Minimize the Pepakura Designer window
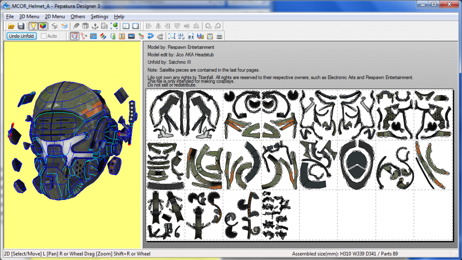This screenshot has height=260, width=462. click(423, 4)
